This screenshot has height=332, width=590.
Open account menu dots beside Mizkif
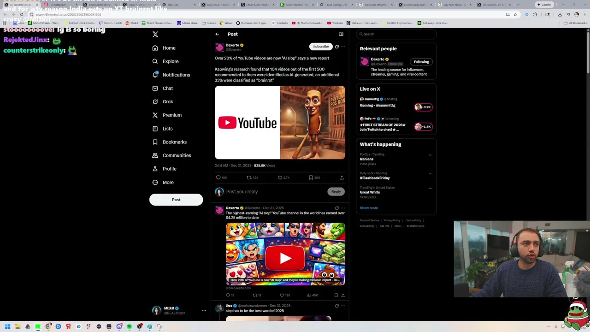click(x=204, y=311)
